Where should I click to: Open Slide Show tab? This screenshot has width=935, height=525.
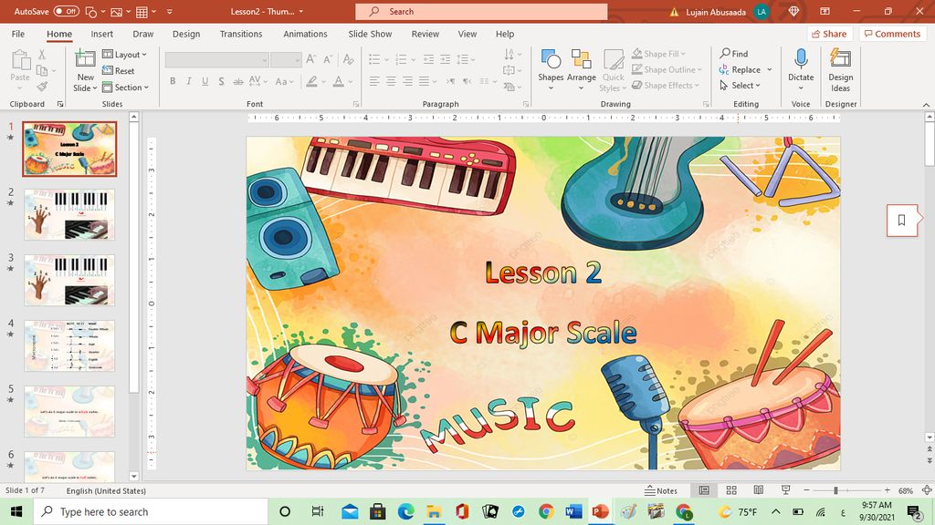tap(371, 34)
